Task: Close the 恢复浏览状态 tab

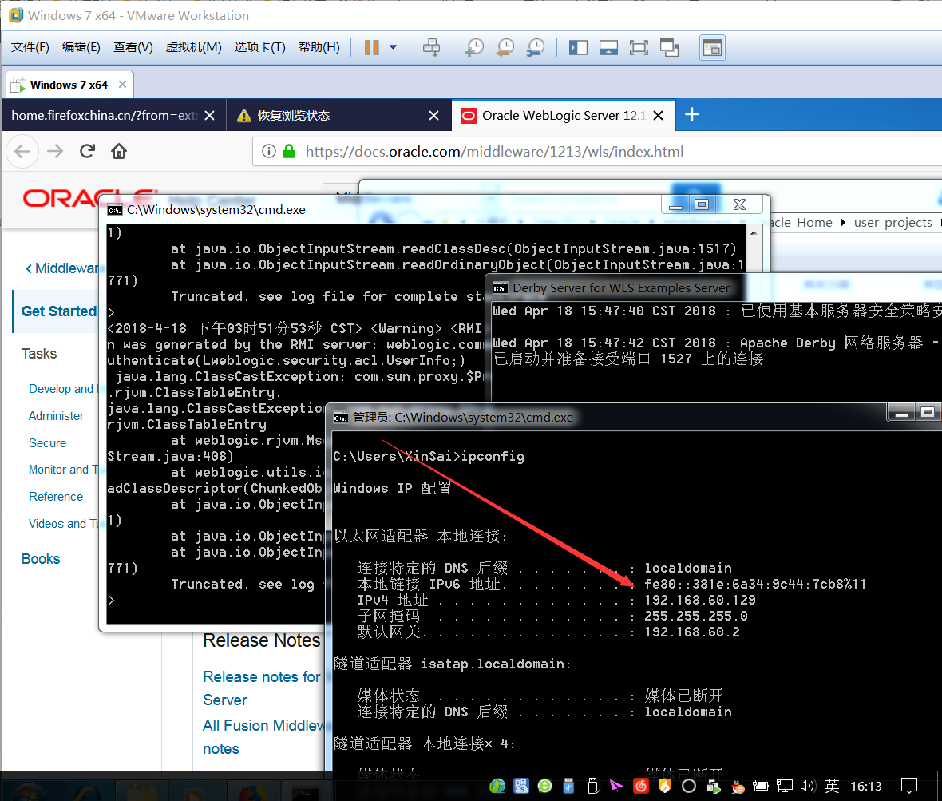Action: (x=433, y=115)
